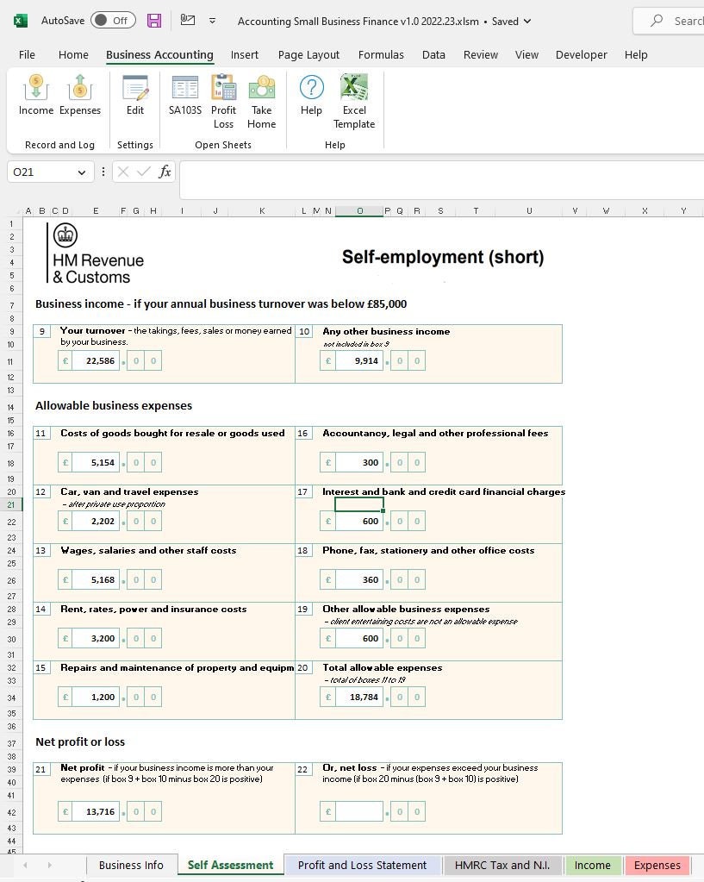Open the Developer ribbon tab
Screen dimensions: 704x882
[x=581, y=54]
